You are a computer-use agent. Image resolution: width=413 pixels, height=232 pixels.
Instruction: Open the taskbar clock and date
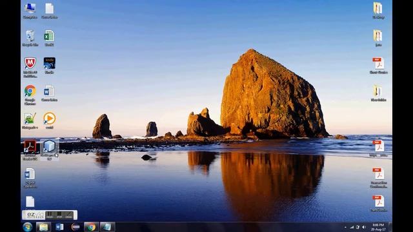coord(379,227)
